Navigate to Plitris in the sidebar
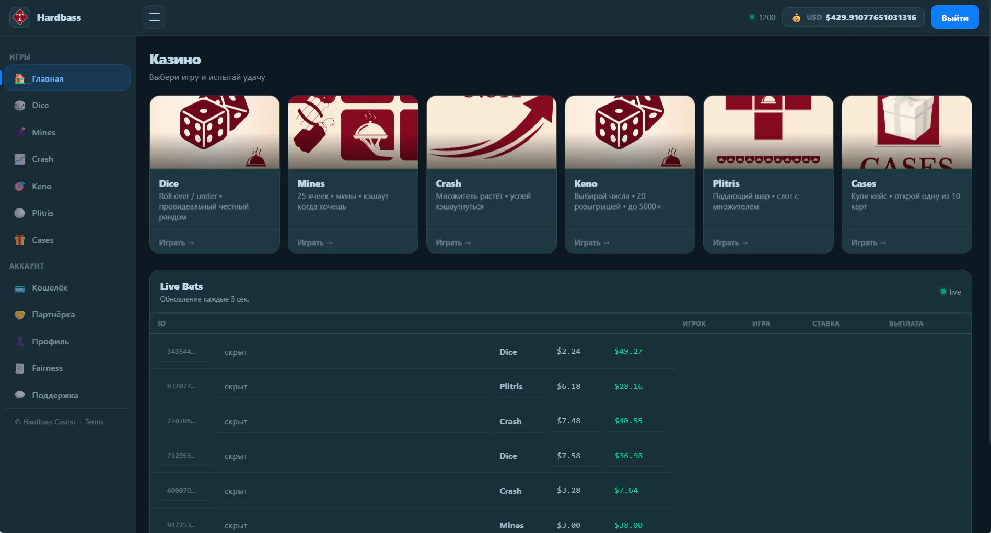Screen dimensions: 991x533 point(67,213)
